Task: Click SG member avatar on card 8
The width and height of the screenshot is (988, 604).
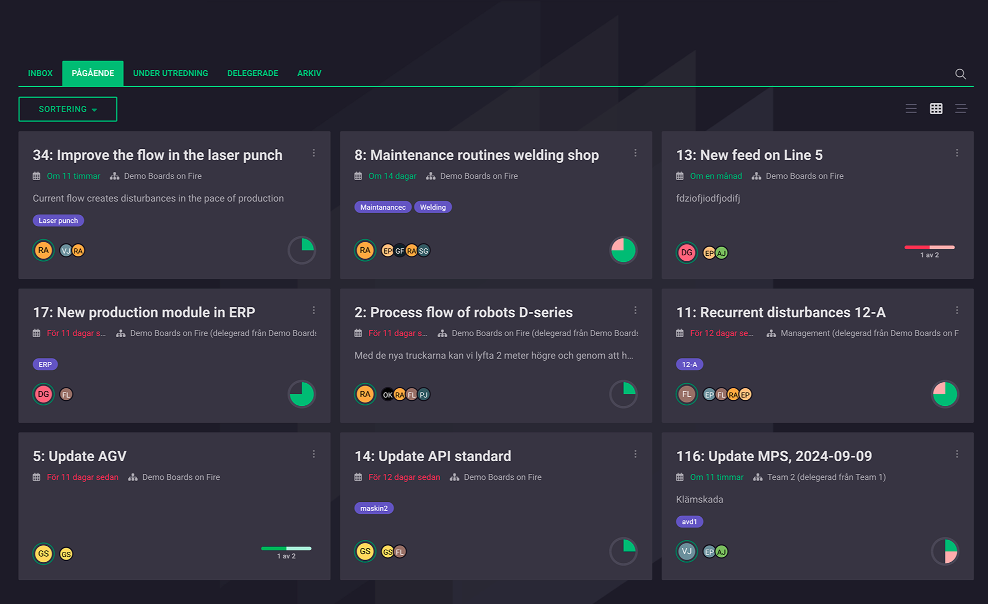Action: pyautogui.click(x=424, y=251)
